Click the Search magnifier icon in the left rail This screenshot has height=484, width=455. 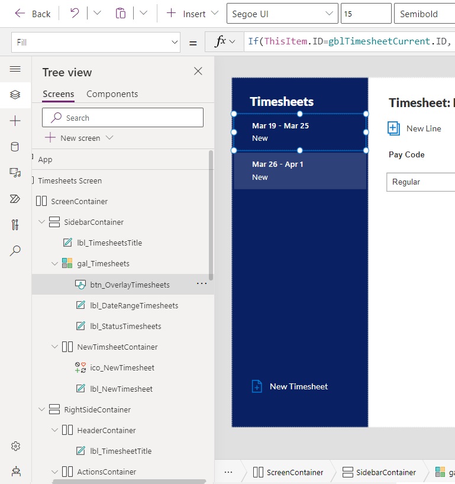[15, 251]
